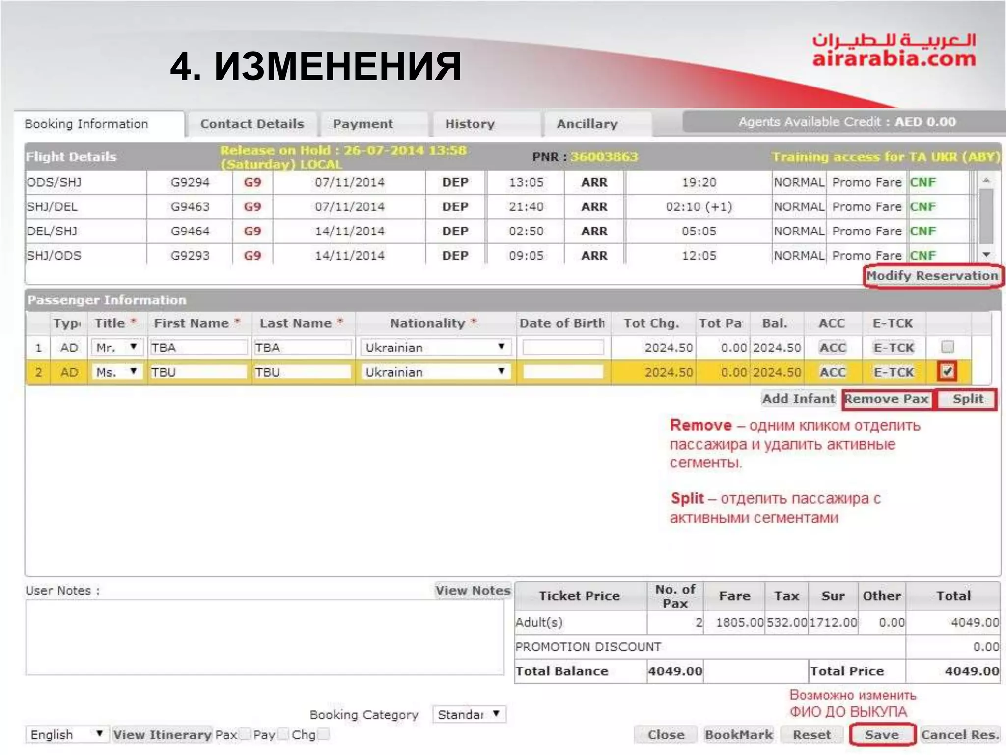Image resolution: width=1006 pixels, height=755 pixels.
Task: Click flight list scrollbar up arrow
Action: click(986, 180)
